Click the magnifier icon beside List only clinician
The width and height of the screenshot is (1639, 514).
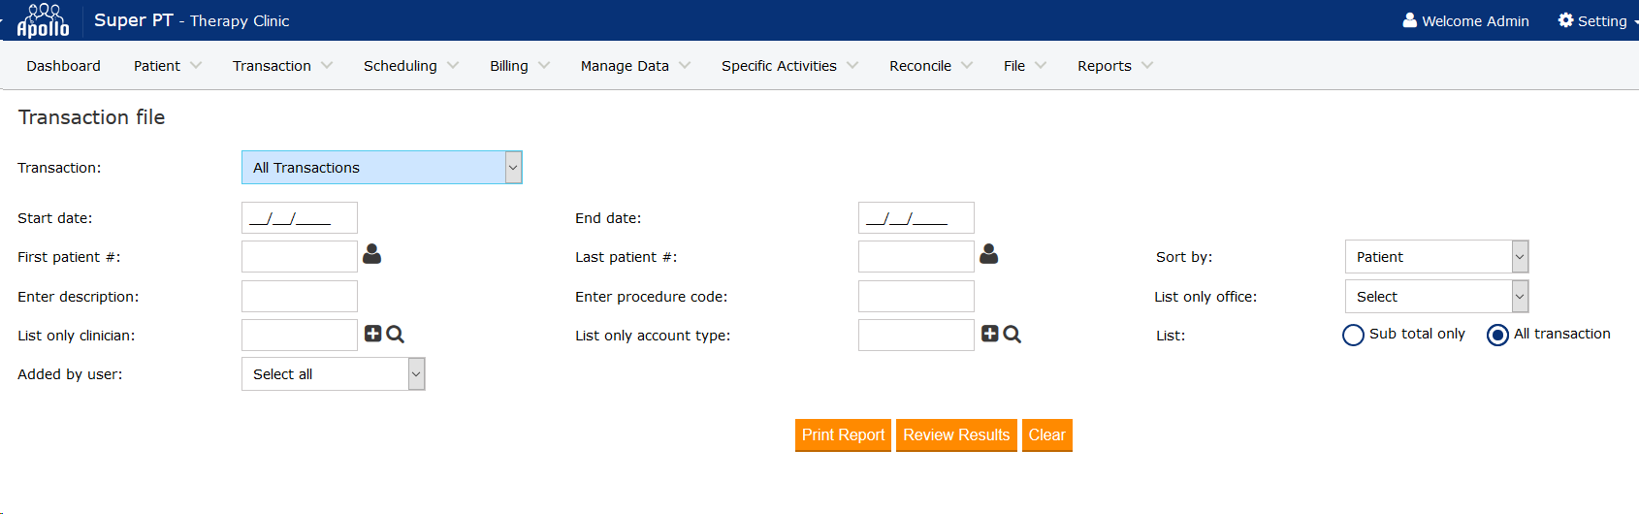tap(395, 334)
